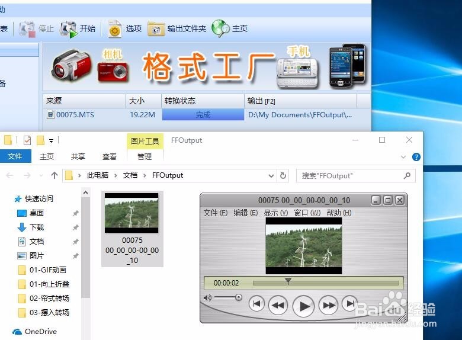
Task: Open the player's 显示(V) menu
Action: pos(276,213)
